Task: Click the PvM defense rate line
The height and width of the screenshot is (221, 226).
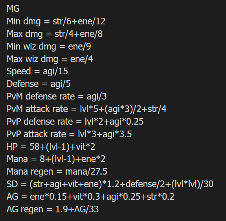Action: (57, 96)
